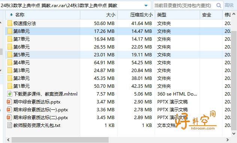Click the horizontal scrollbar thumb
This screenshot has width=237, height=143.
(60, 140)
